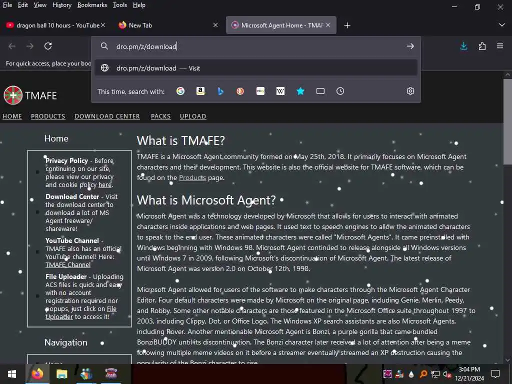Open search settings gear in the URL dropdown
Screen dimensions: 512x384
[x=410, y=91]
